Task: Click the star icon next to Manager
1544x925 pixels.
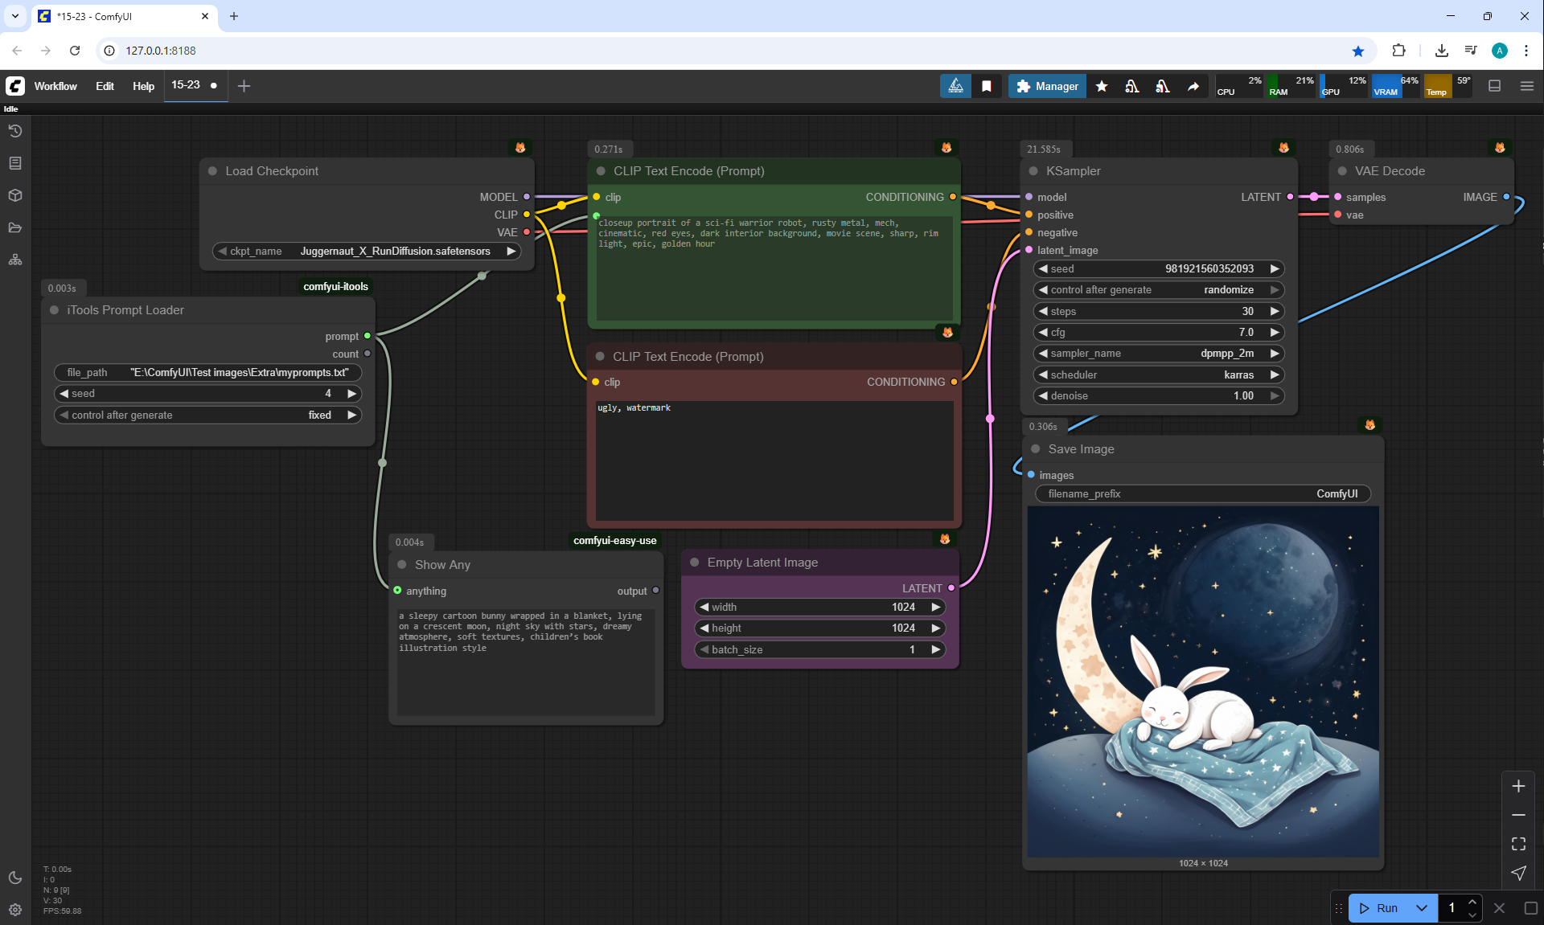Action: [1102, 86]
